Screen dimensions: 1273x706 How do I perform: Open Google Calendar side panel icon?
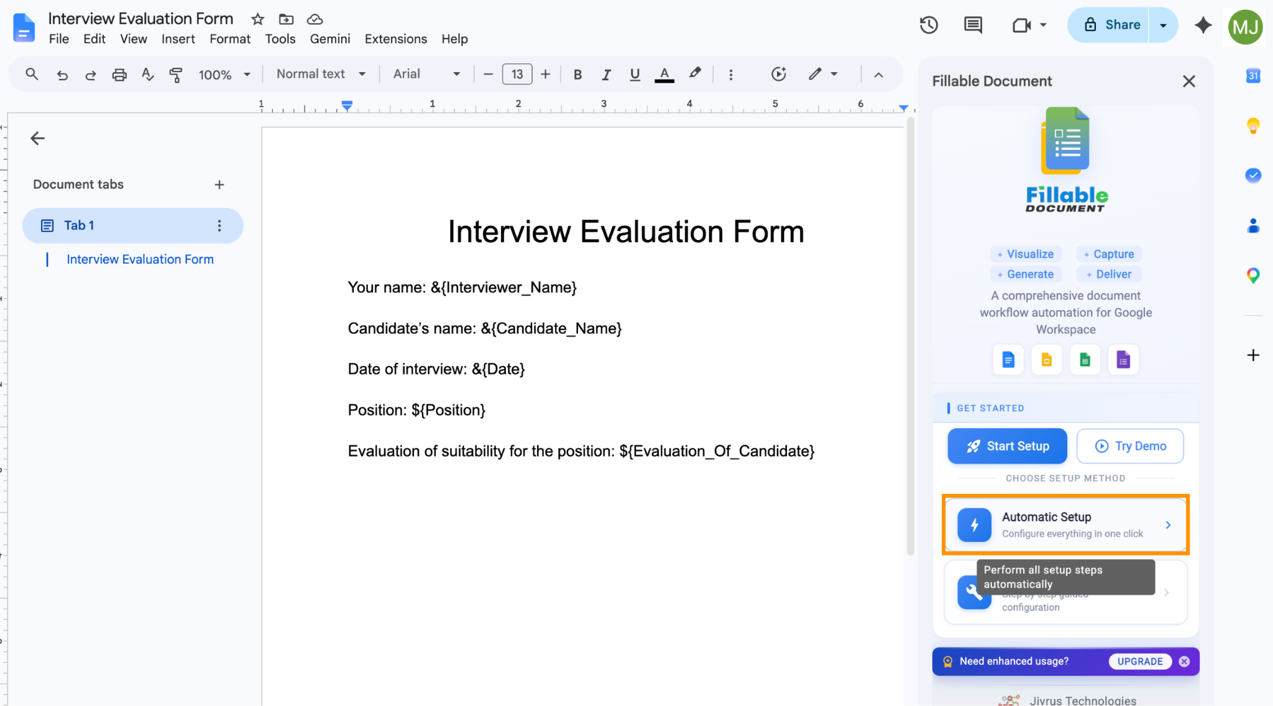(x=1253, y=76)
